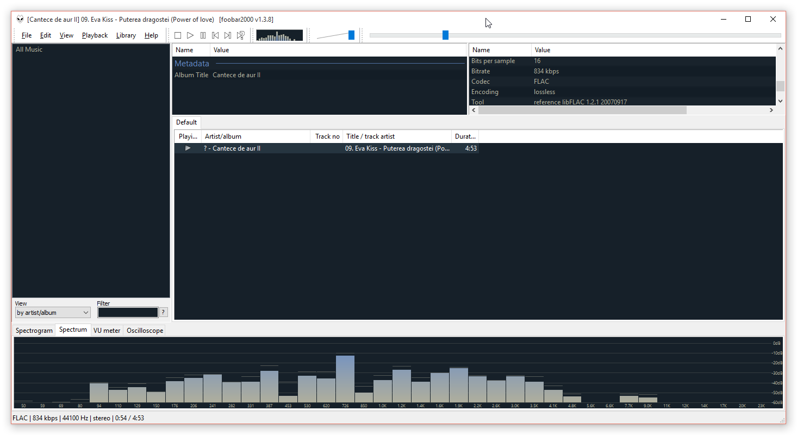Click the seek bar position handle
This screenshot has width=797, height=435.
coord(445,35)
